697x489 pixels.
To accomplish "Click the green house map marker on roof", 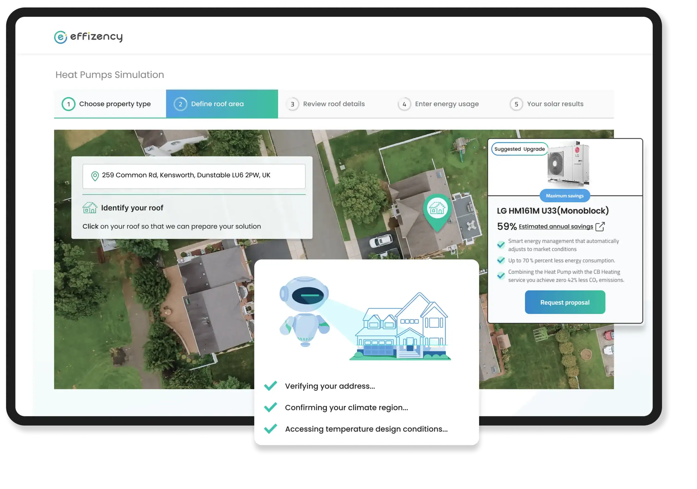I will coord(437,212).
